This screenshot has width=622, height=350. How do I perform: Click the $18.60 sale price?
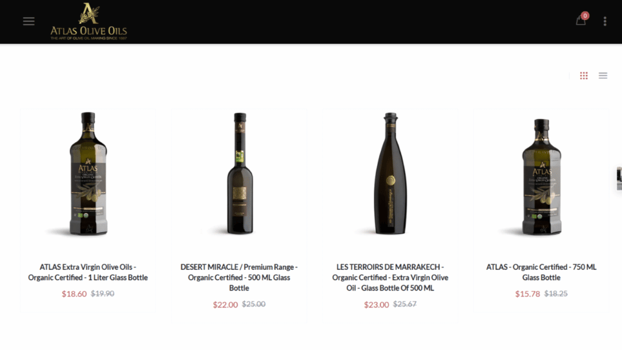click(x=74, y=293)
